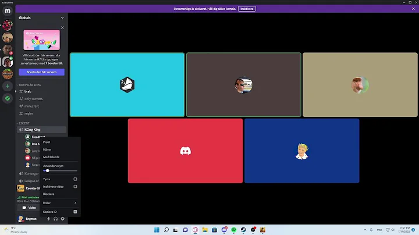Viewport: 419px width, 235px height.
Task: Click the Add a Server plus icon
Action: point(8,86)
